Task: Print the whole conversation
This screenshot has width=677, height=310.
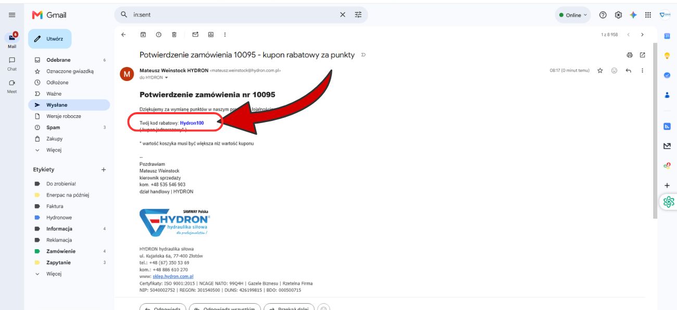Action: click(x=630, y=55)
